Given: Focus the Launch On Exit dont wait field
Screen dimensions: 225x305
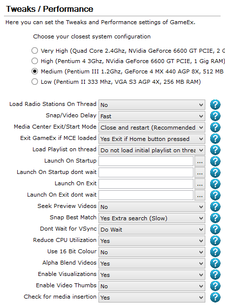Looking at the screenshot, I should [x=146, y=195].
